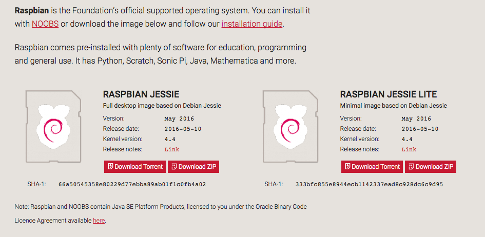Open the NOOBS link
This screenshot has height=237, width=485.
click(45, 24)
